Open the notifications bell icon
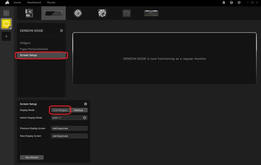The height and width of the screenshot is (165, 261). pos(224,3)
